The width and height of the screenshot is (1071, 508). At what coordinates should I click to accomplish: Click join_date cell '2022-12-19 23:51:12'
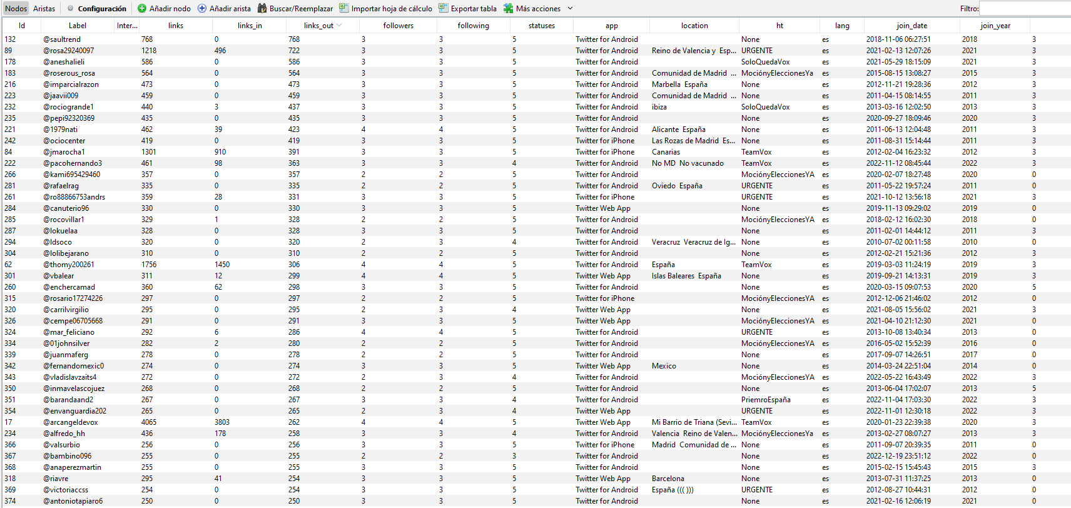pyautogui.click(x=898, y=456)
